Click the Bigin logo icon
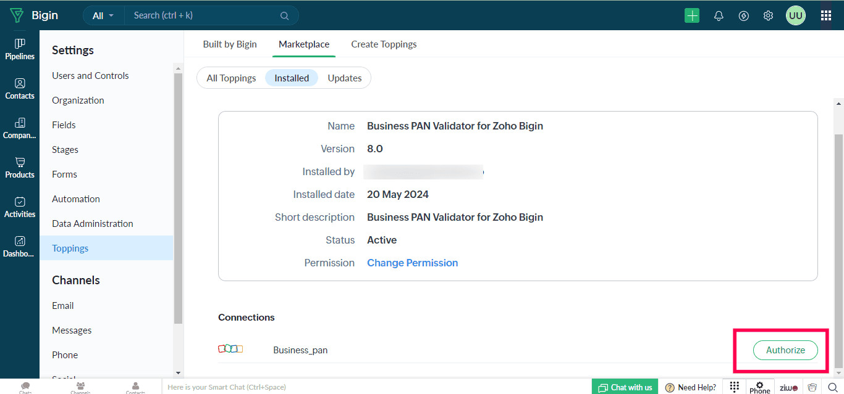The width and height of the screenshot is (844, 394). [x=17, y=15]
